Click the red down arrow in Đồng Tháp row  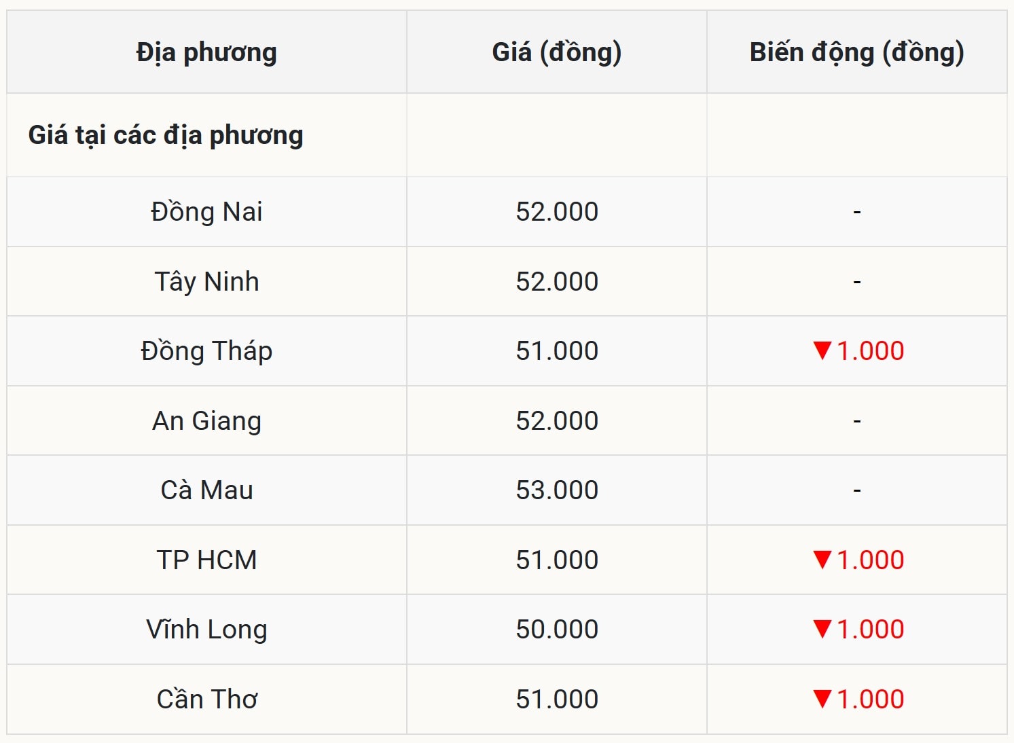822,351
